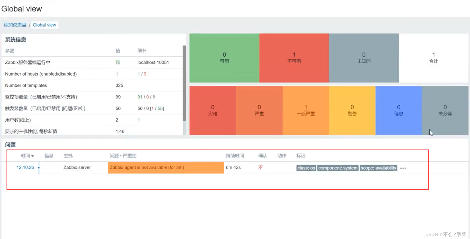Click the blue 信息 severity tile
The width and height of the screenshot is (470, 239).
tap(399, 110)
